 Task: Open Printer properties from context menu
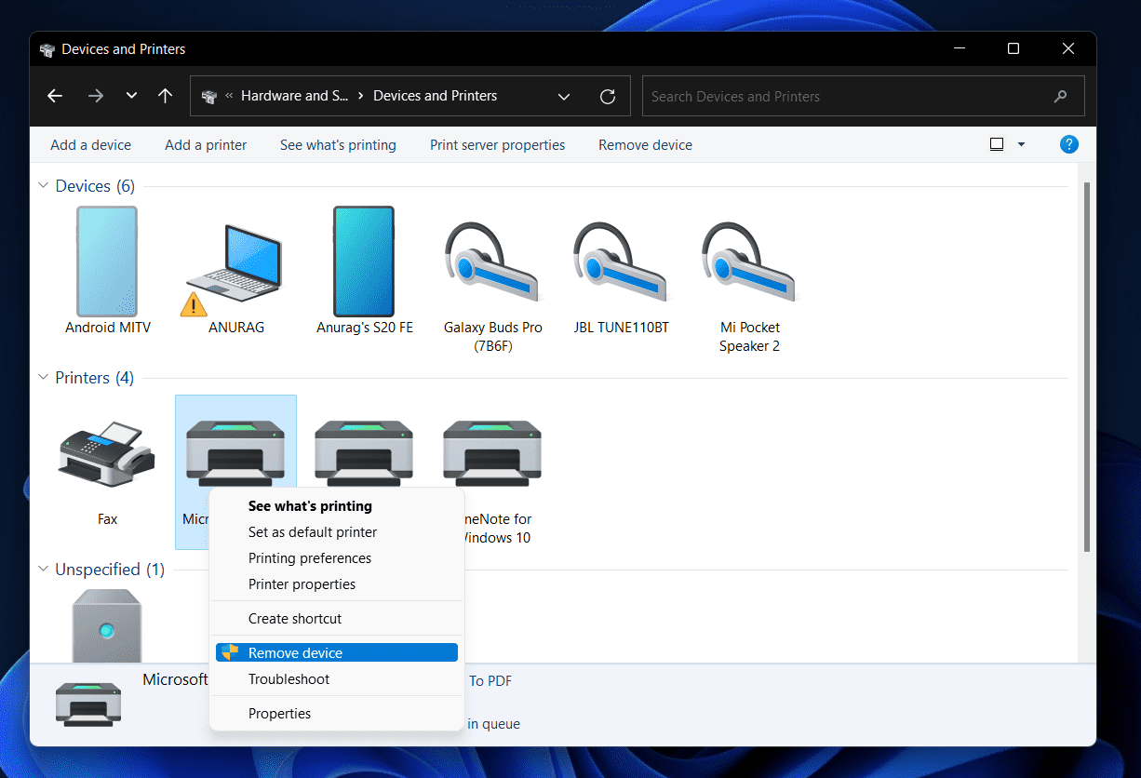[x=337, y=584]
